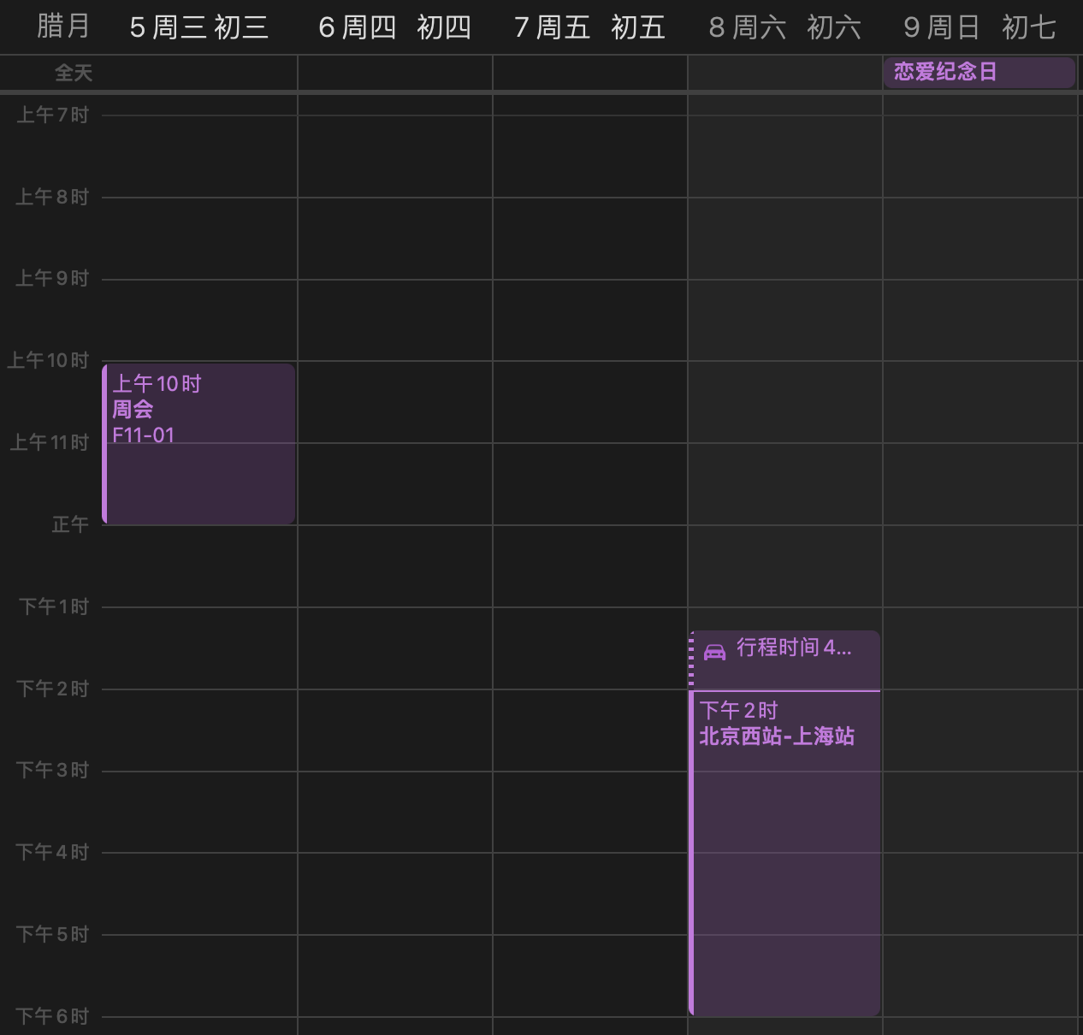Image resolution: width=1083 pixels, height=1035 pixels.
Task: Click the 上午7时 time label
Action: [x=53, y=115]
